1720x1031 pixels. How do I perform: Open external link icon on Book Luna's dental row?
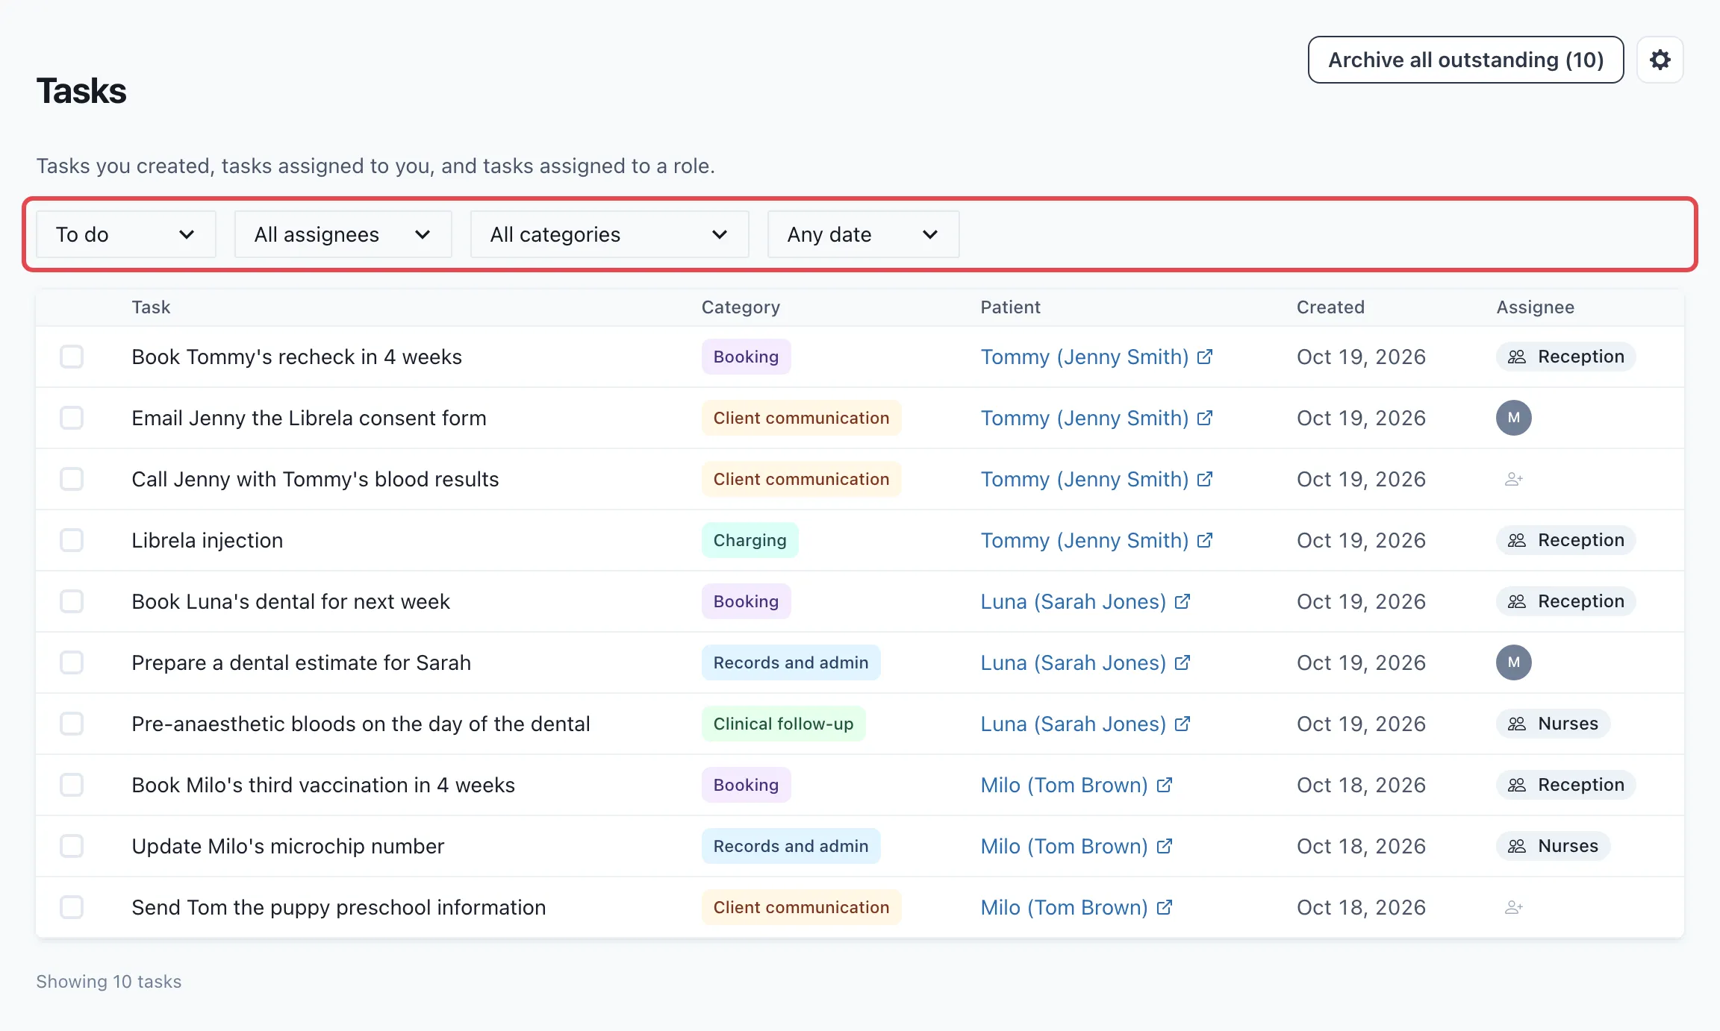[x=1182, y=601]
